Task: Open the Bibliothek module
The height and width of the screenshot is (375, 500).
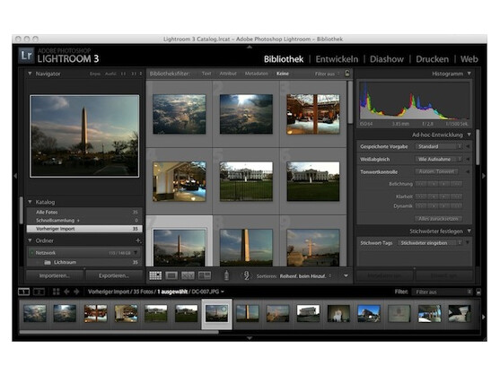Action: point(284,59)
